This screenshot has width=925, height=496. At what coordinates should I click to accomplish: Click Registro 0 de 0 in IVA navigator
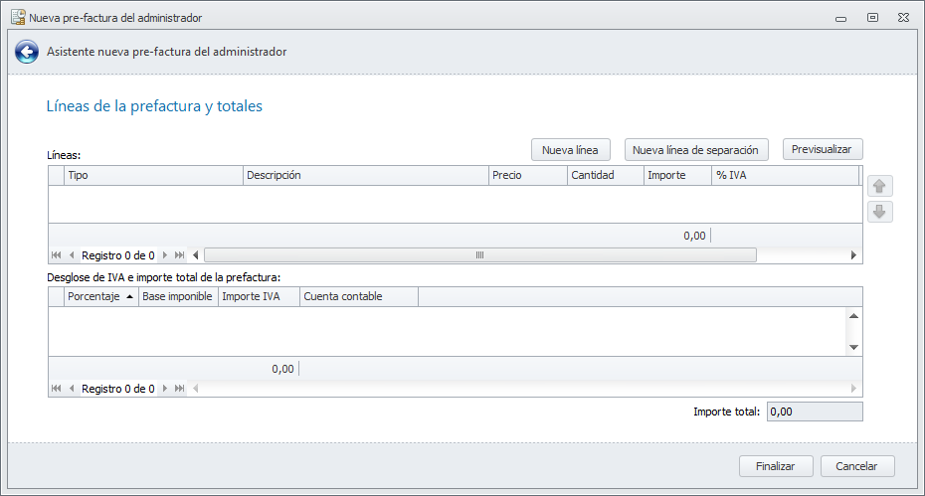(x=118, y=389)
